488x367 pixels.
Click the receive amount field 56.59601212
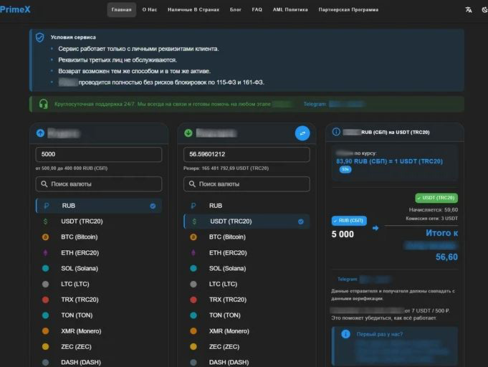point(246,155)
